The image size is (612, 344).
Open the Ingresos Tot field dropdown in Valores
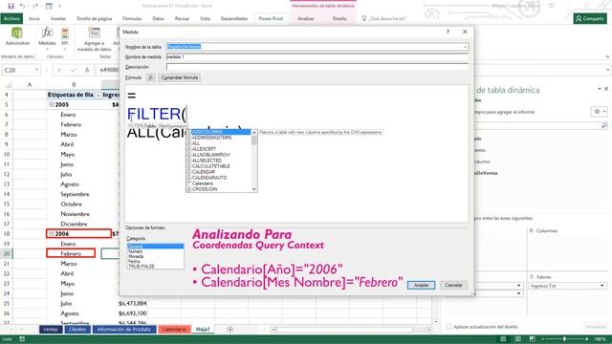(602, 286)
